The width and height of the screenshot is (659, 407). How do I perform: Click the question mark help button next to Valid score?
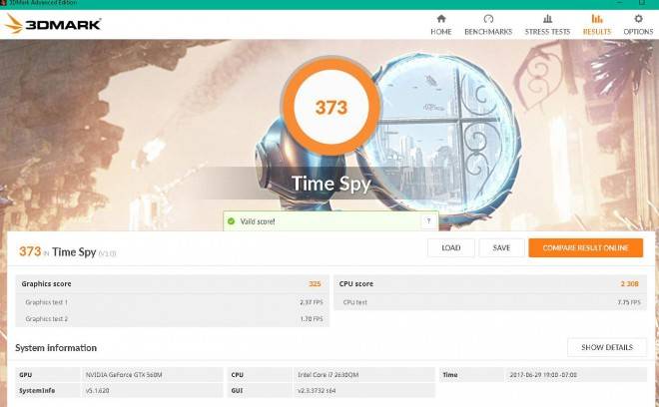point(428,220)
